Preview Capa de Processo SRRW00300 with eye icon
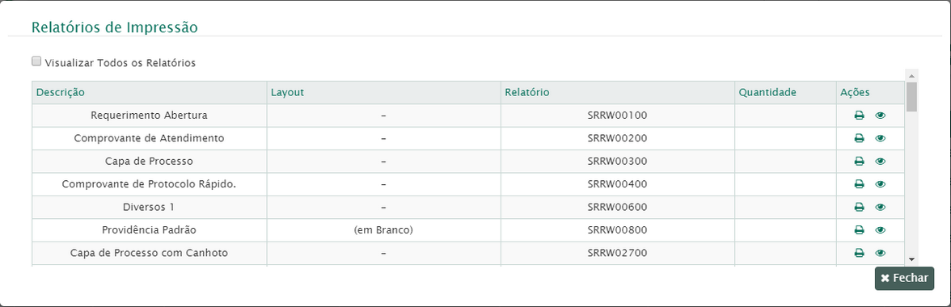 [880, 161]
